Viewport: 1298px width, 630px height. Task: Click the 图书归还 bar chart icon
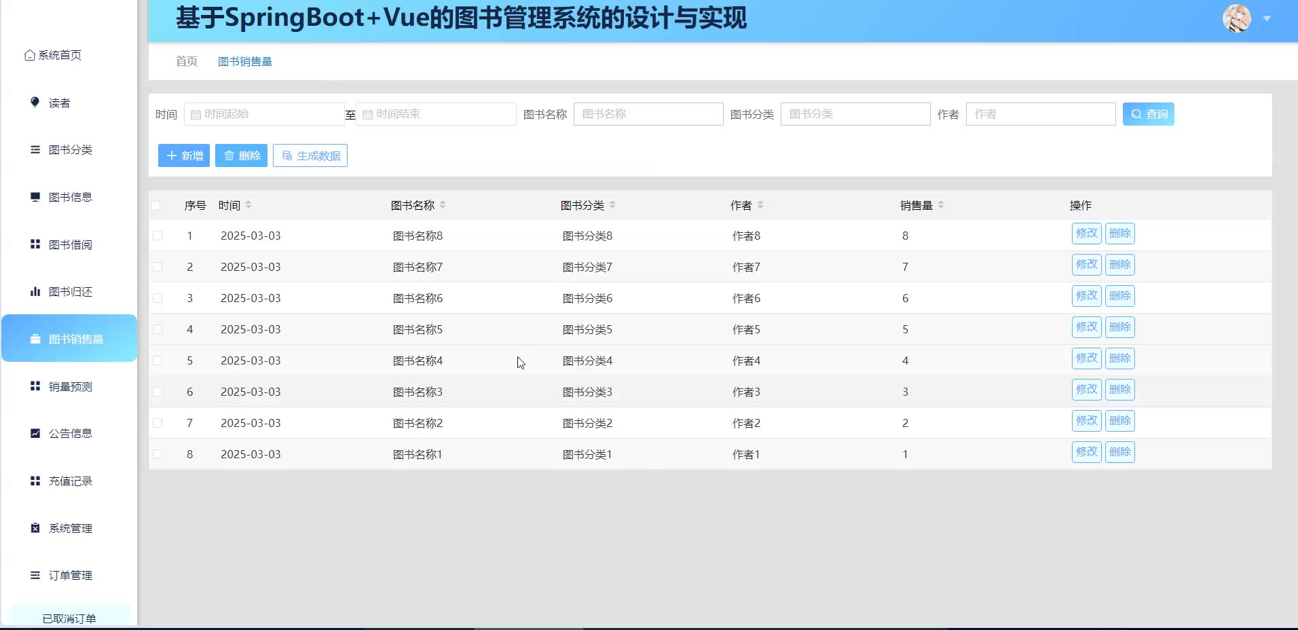point(35,291)
